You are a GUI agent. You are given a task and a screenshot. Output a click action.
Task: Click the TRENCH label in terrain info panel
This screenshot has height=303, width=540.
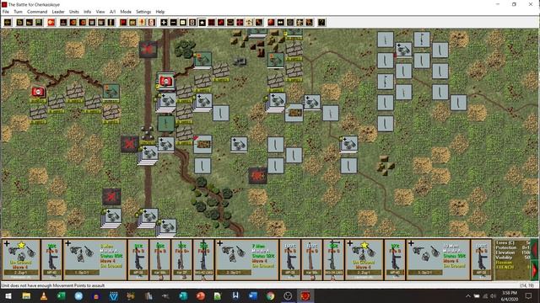[x=505, y=267]
